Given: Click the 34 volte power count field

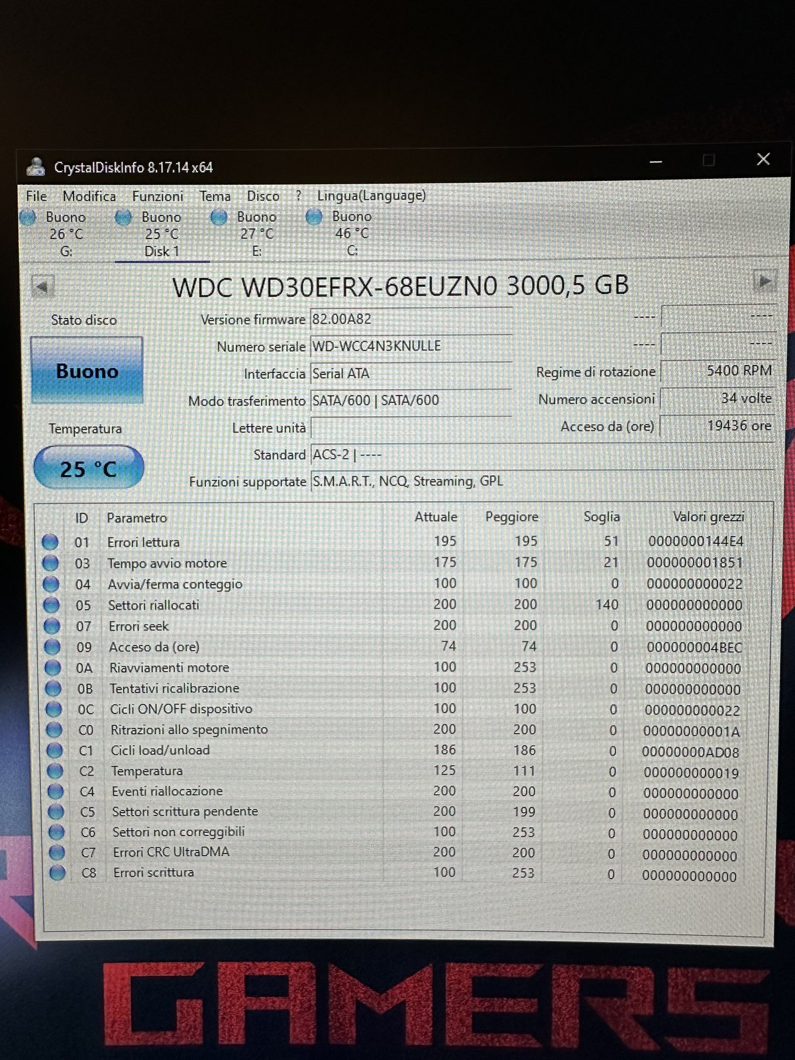Looking at the screenshot, I should tap(717, 398).
